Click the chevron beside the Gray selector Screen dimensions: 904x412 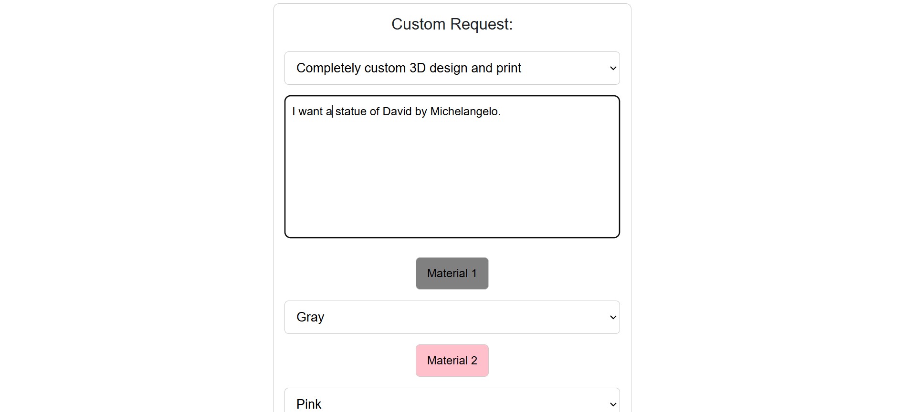click(612, 317)
